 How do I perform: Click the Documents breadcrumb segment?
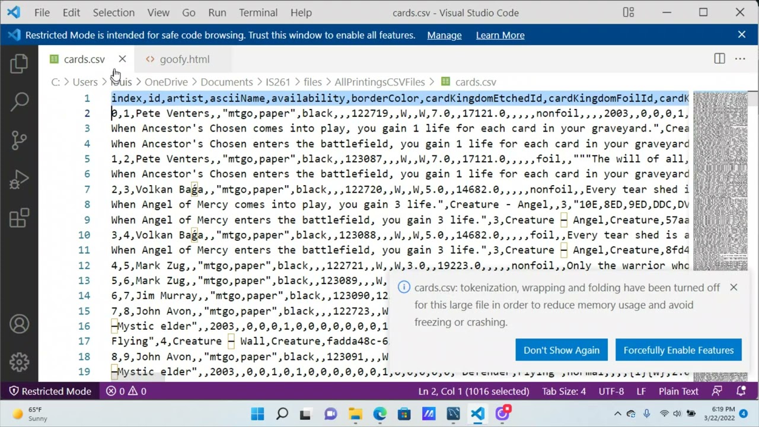(227, 82)
